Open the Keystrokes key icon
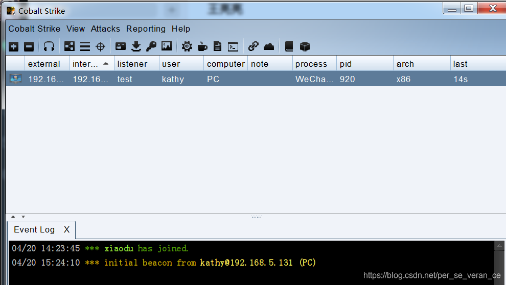The height and width of the screenshot is (285, 506). click(x=151, y=46)
